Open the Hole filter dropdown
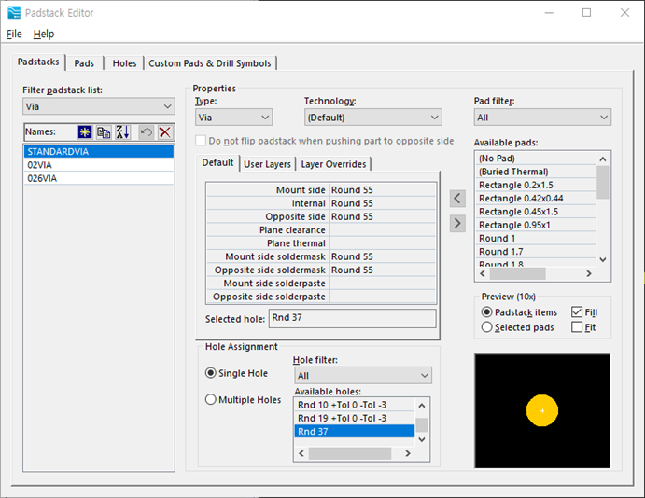645x498 pixels. pyautogui.click(x=363, y=375)
